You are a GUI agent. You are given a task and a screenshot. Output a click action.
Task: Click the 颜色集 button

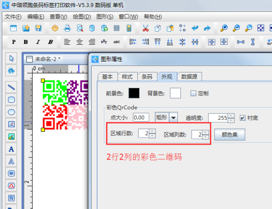coord(229,134)
